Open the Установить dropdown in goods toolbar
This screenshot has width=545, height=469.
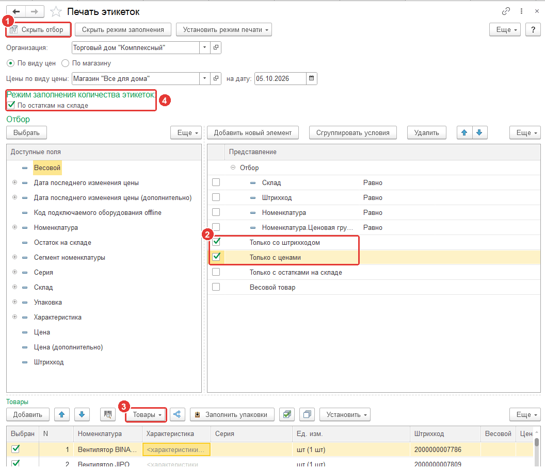pos(345,414)
